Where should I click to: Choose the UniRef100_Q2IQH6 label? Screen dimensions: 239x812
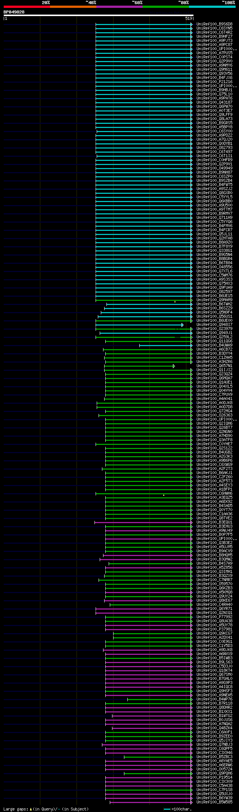[x=214, y=423]
